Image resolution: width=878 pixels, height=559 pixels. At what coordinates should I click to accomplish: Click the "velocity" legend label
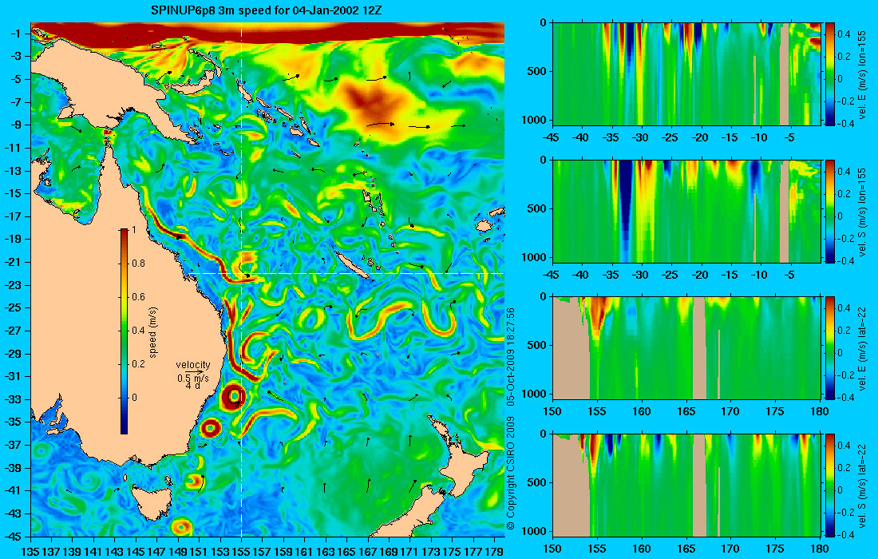[x=193, y=365]
